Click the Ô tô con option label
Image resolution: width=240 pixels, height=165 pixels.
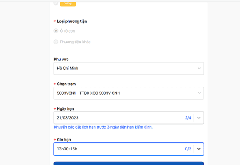[68, 31]
